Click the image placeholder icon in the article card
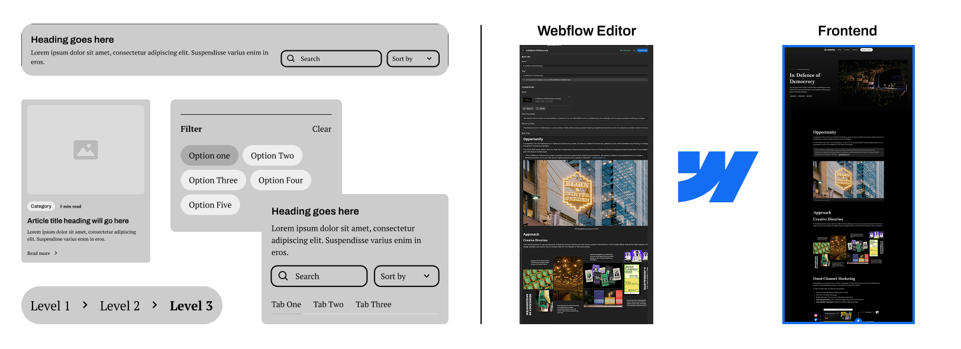The image size is (961, 349). click(86, 150)
